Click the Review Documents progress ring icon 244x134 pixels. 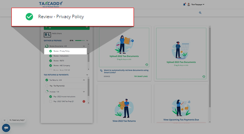tap(47, 46)
